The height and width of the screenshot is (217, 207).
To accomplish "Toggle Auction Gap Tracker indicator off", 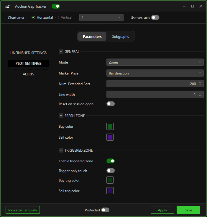I will click(x=56, y=6).
